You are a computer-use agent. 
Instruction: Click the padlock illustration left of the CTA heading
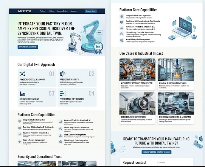click(x=113, y=147)
